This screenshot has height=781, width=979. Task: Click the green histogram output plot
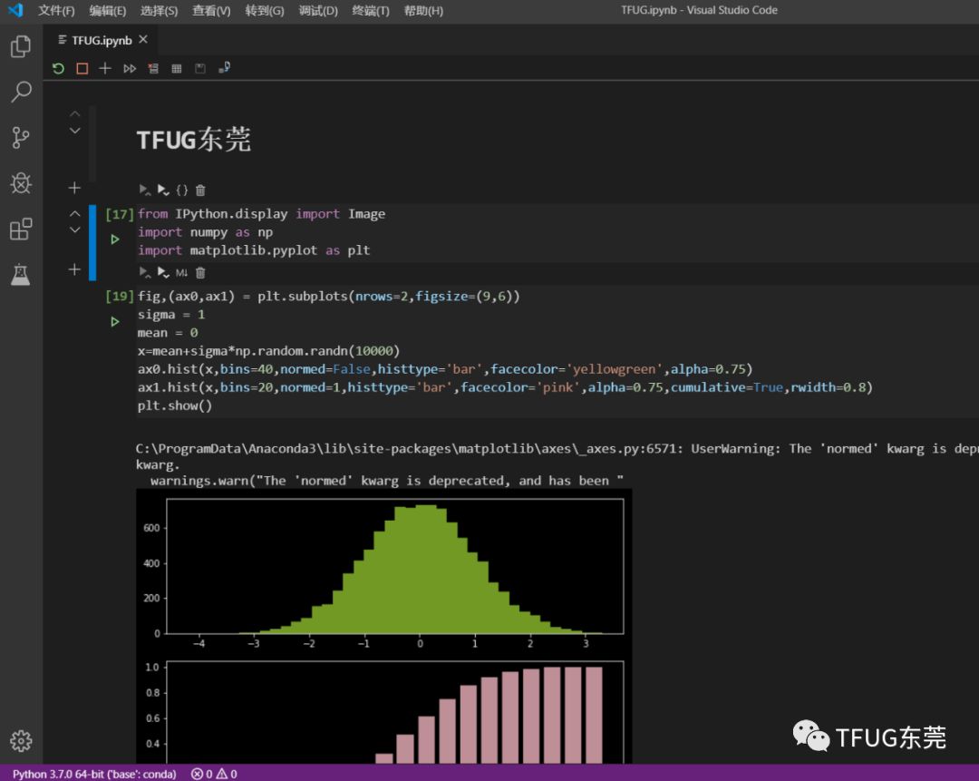click(395, 567)
